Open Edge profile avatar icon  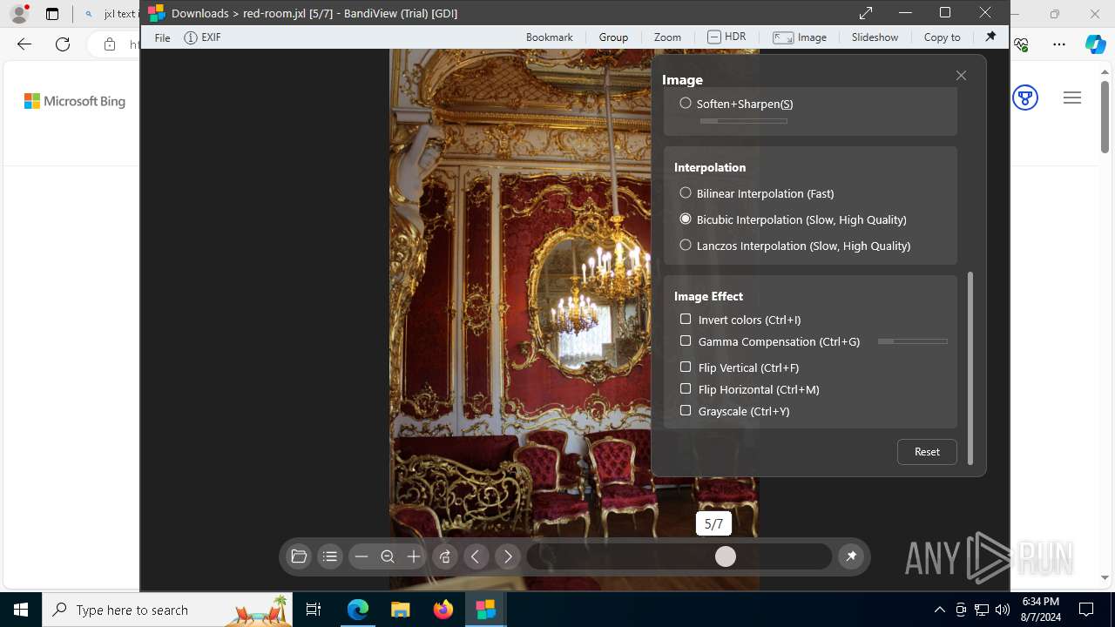click(19, 13)
